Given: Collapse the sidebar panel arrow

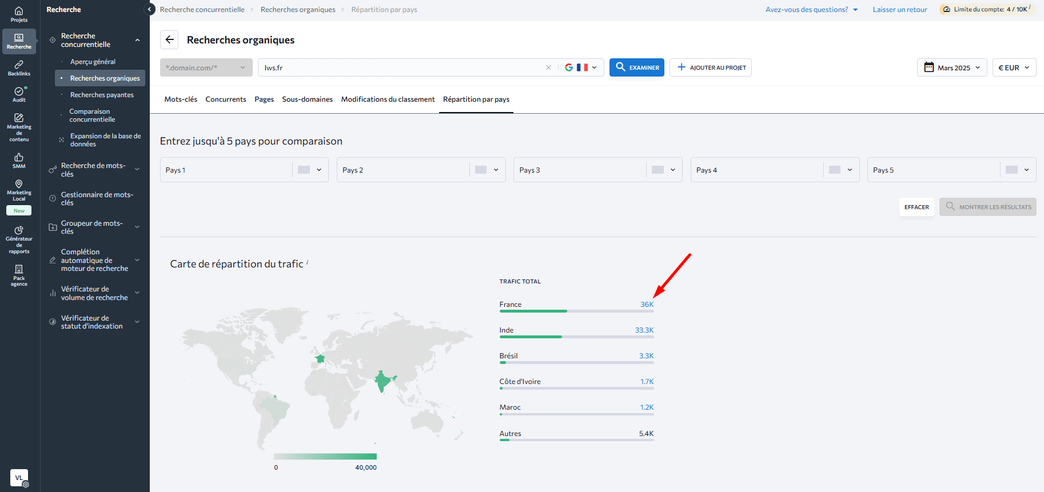Looking at the screenshot, I should pyautogui.click(x=150, y=9).
